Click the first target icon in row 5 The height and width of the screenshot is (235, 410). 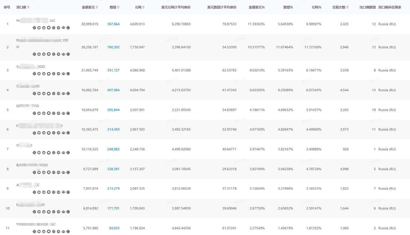[x=34, y=113]
